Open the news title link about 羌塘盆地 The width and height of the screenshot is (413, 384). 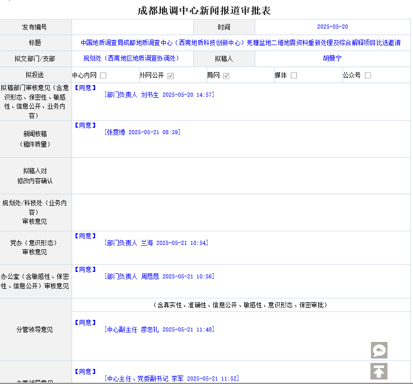point(240,43)
